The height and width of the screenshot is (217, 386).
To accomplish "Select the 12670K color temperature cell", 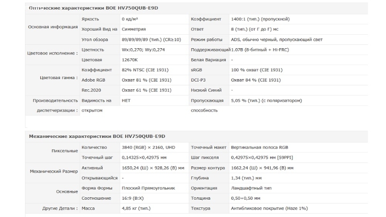I will point(130,60).
